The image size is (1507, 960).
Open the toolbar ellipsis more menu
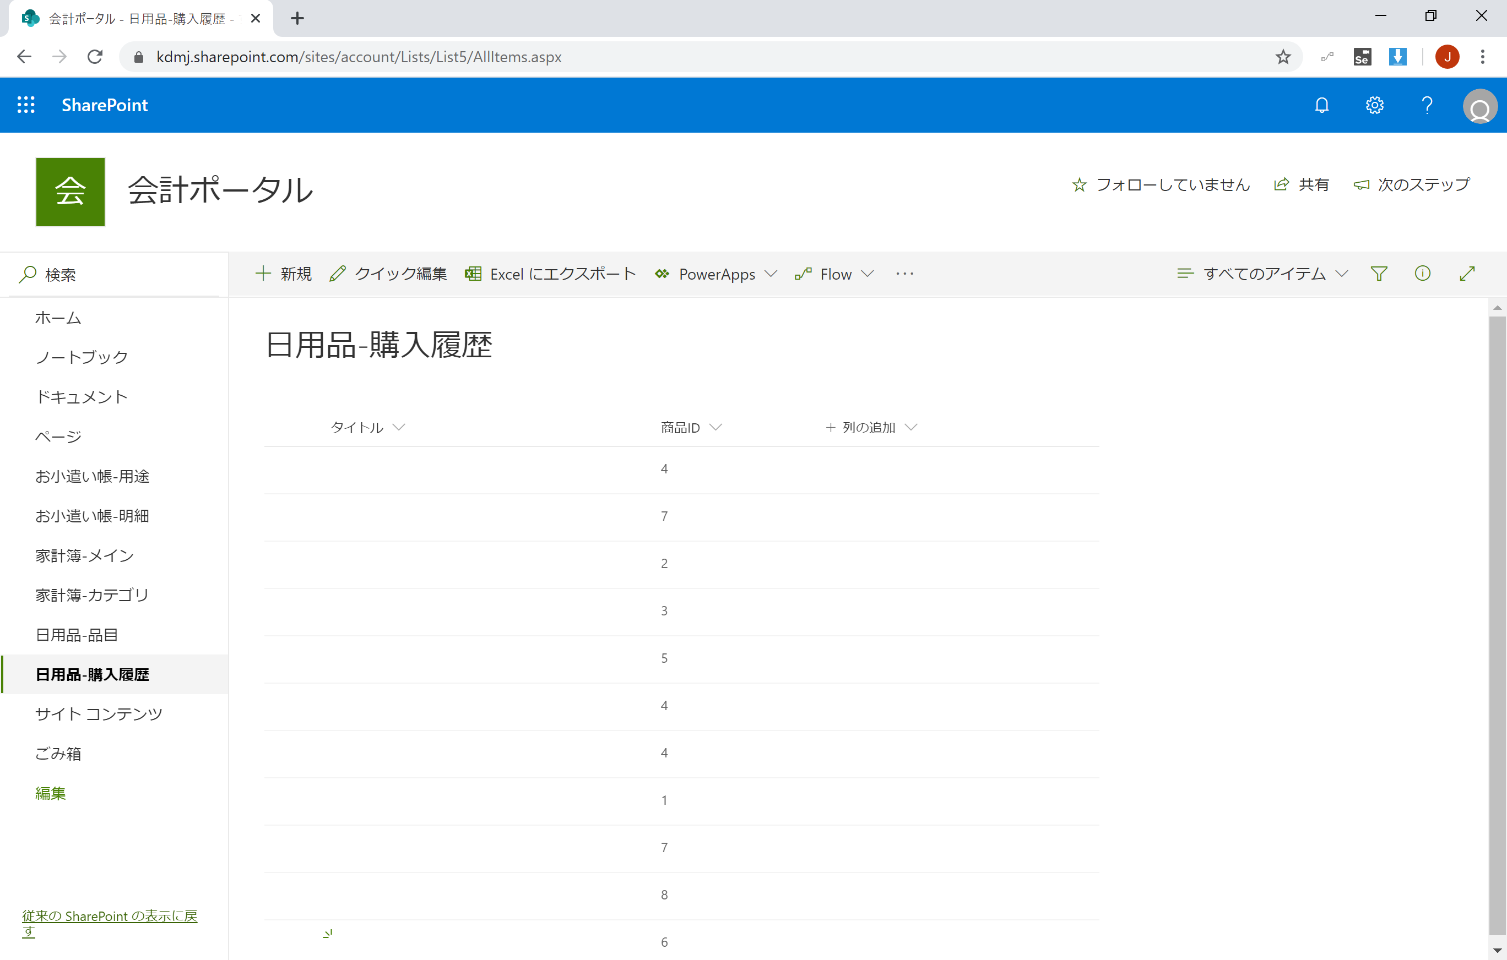(904, 274)
